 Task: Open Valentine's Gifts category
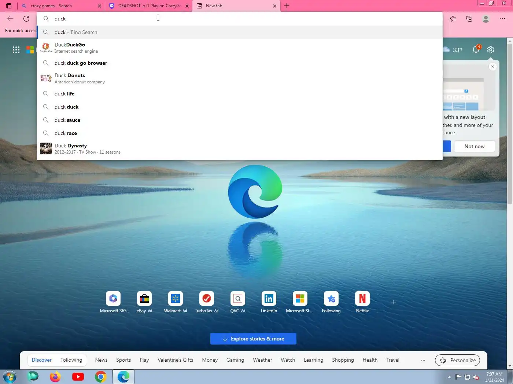click(176, 360)
